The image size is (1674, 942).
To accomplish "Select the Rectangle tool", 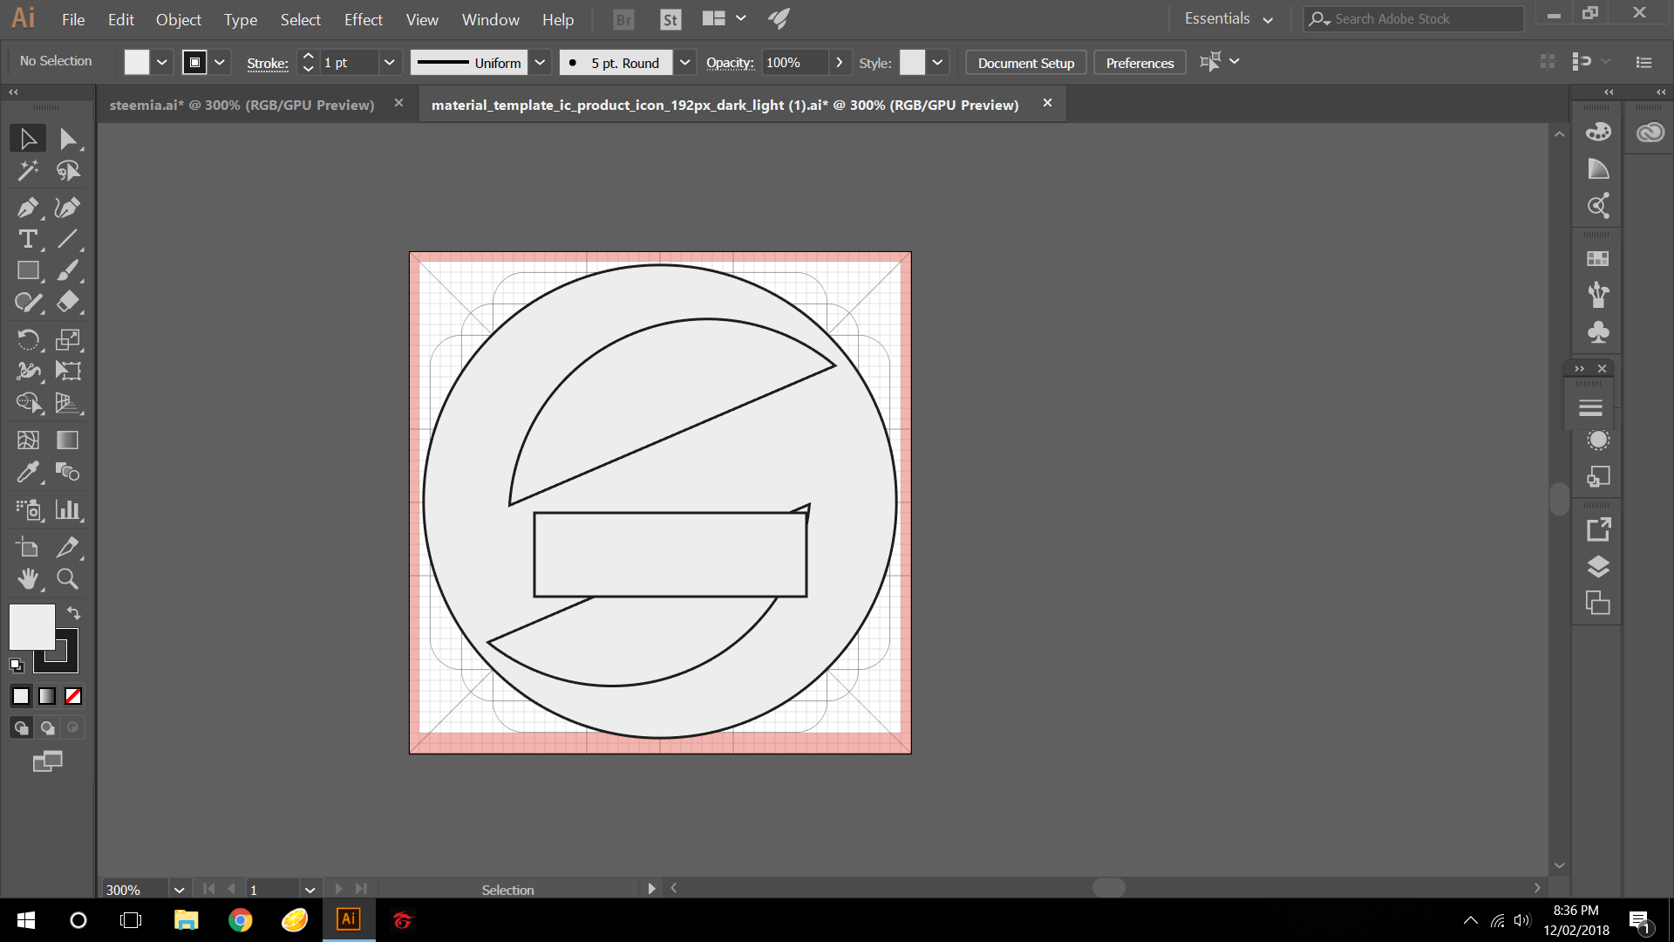I will [28, 270].
